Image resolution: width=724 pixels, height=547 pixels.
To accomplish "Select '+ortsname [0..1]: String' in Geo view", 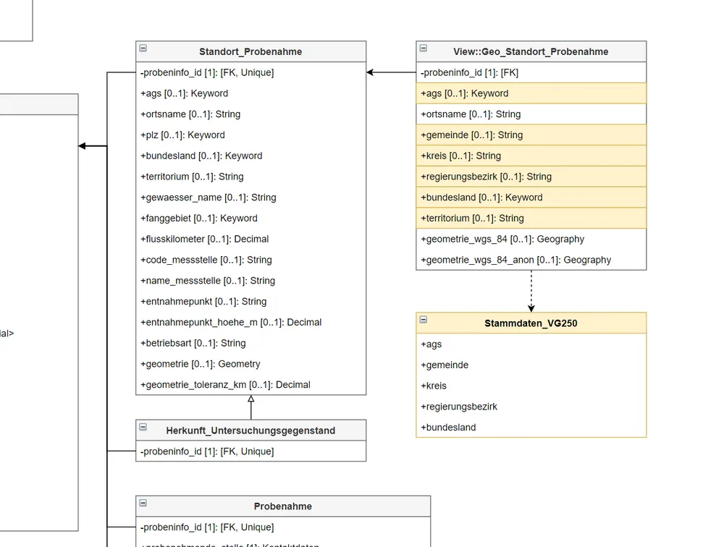I will (531, 114).
